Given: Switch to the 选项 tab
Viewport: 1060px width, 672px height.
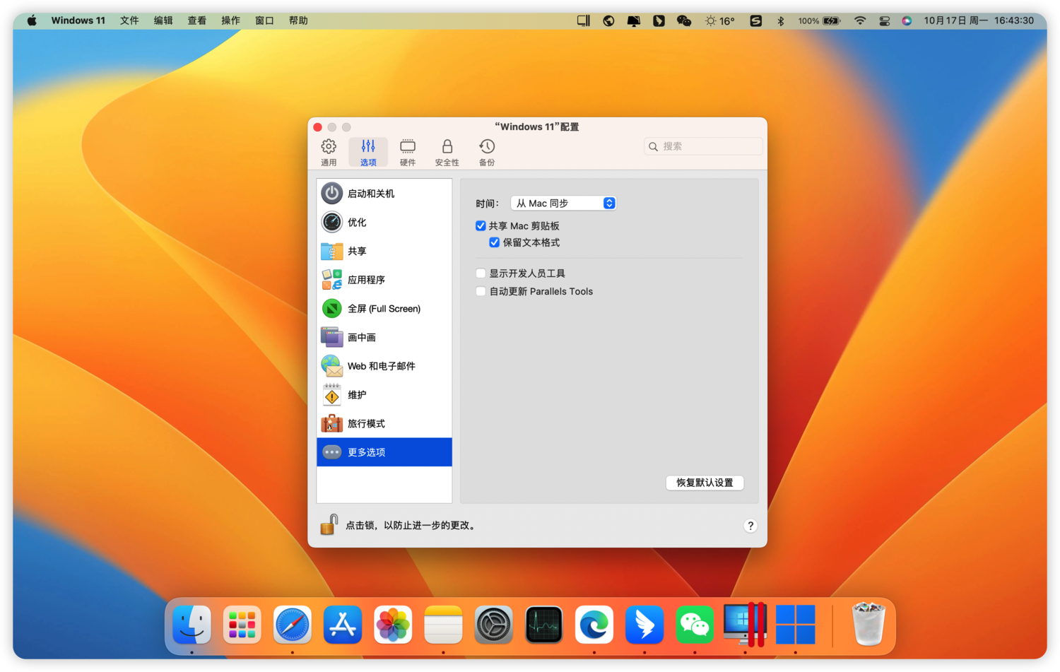Looking at the screenshot, I should pyautogui.click(x=368, y=152).
